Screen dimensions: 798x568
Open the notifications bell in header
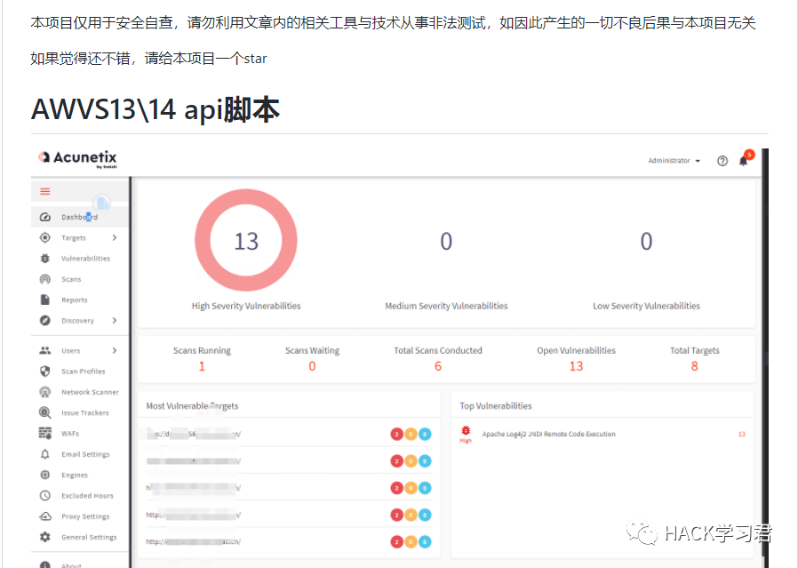744,161
